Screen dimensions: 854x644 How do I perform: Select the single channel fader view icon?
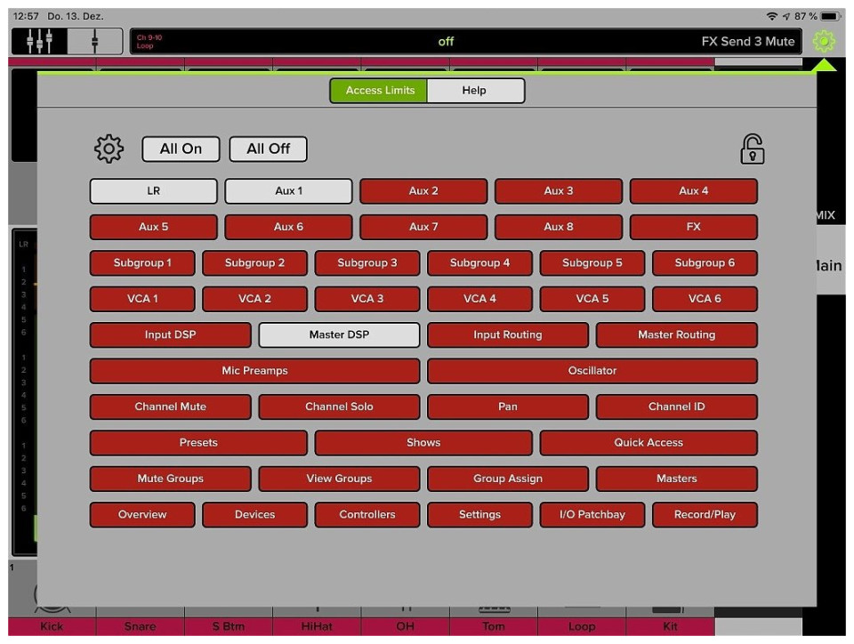[95, 42]
